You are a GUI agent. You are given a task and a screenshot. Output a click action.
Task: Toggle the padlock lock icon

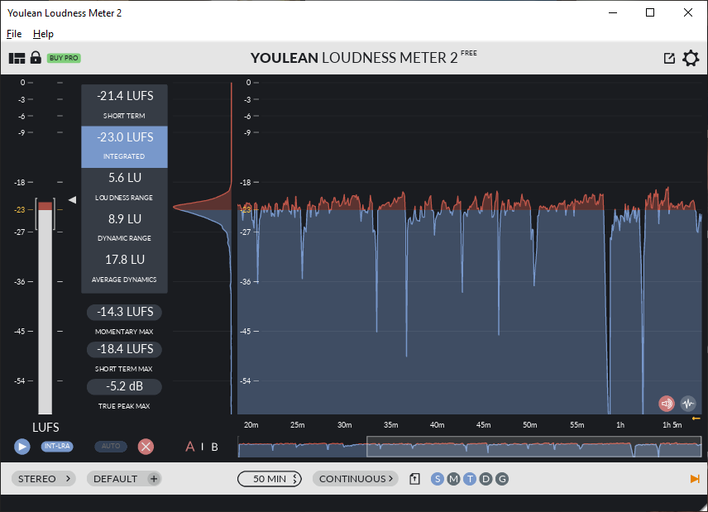pos(36,57)
